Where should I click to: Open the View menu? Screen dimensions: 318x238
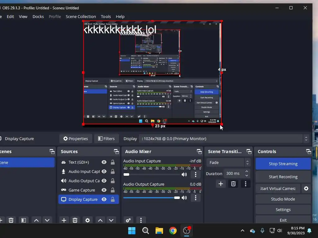(23, 17)
